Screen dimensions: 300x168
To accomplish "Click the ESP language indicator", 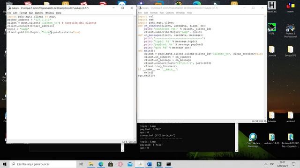I will click(272, 164).
